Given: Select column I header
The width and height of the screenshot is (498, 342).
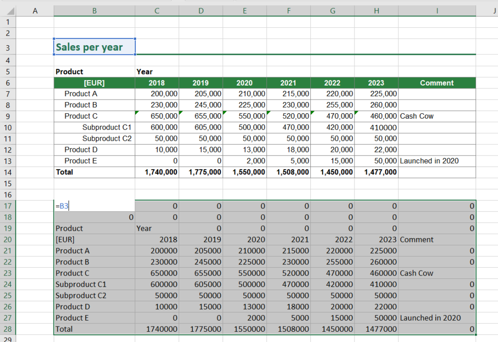Looking at the screenshot, I should pyautogui.click(x=436, y=11).
